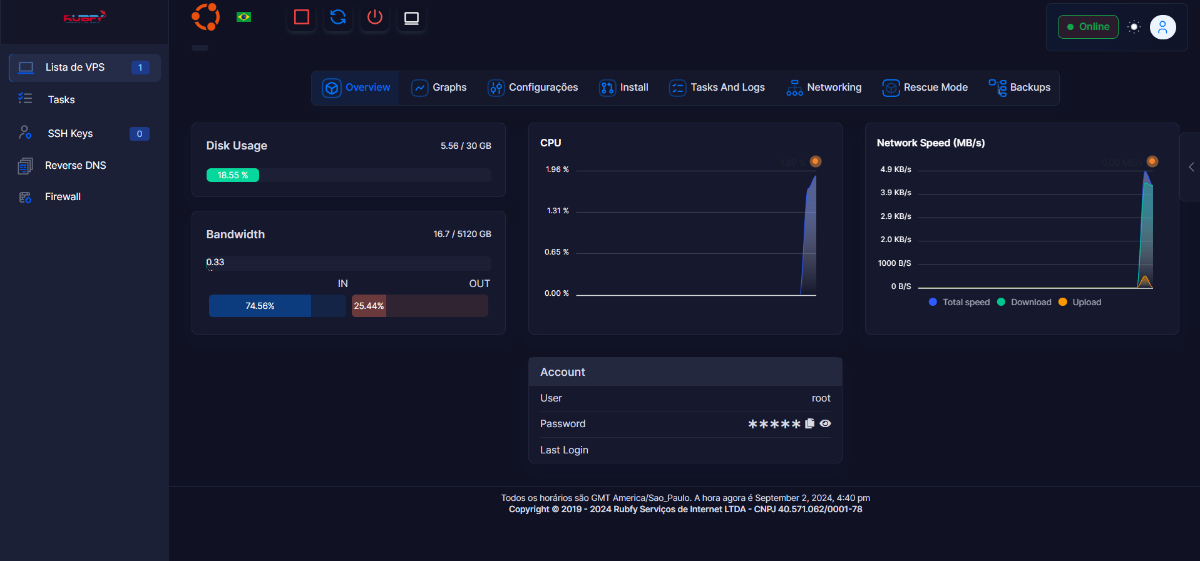
Task: Click the Rescue Mode box icon
Action: 891,88
